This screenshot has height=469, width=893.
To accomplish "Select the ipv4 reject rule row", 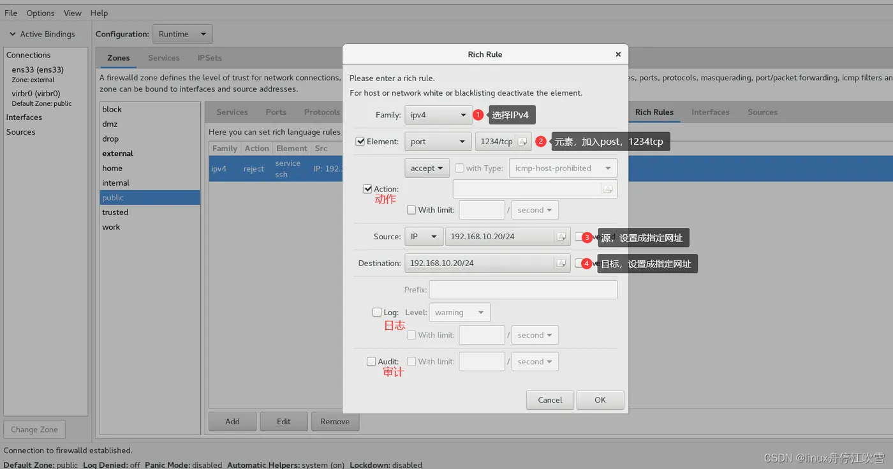I will pos(276,168).
